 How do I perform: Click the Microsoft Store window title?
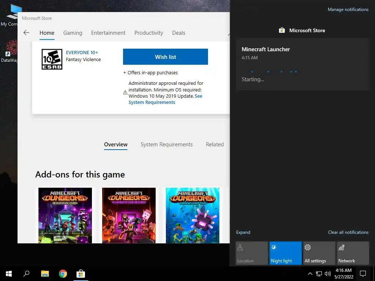37,18
